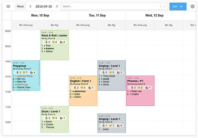Click face icon in Rock & Roll Junior
Image resolution: width=198 pixels, height=138 pixels.
tap(53, 42)
